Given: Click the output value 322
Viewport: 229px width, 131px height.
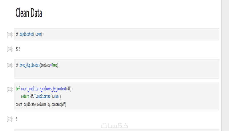Looking at the screenshot, I should pos(18,49).
